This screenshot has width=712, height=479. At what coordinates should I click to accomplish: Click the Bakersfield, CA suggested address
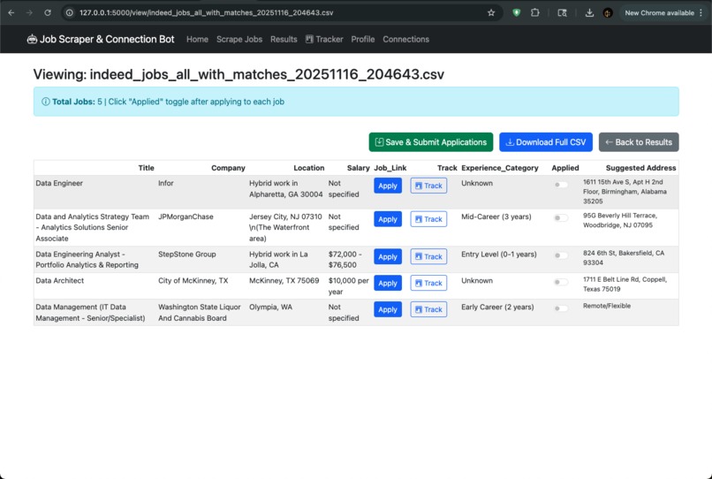(624, 258)
